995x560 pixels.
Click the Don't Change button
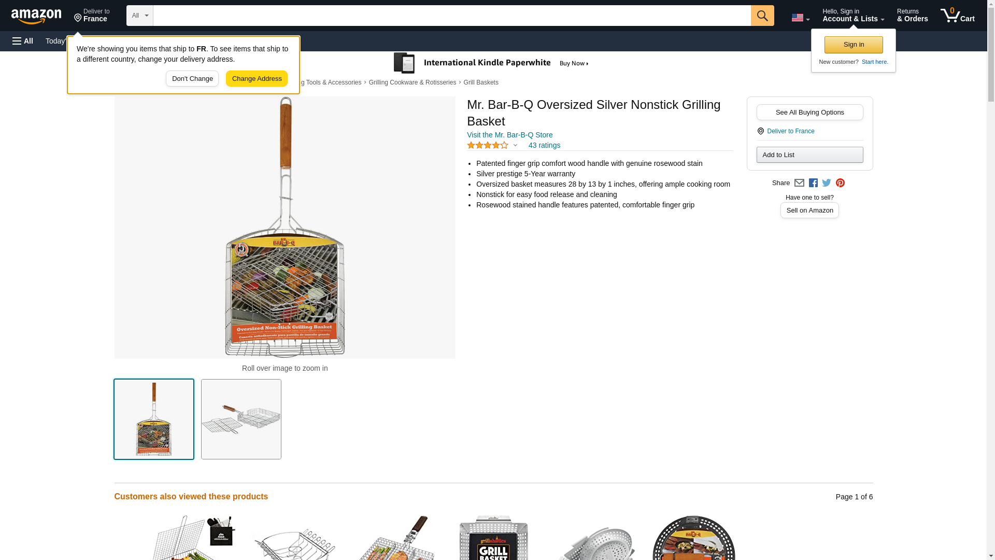pyautogui.click(x=192, y=79)
